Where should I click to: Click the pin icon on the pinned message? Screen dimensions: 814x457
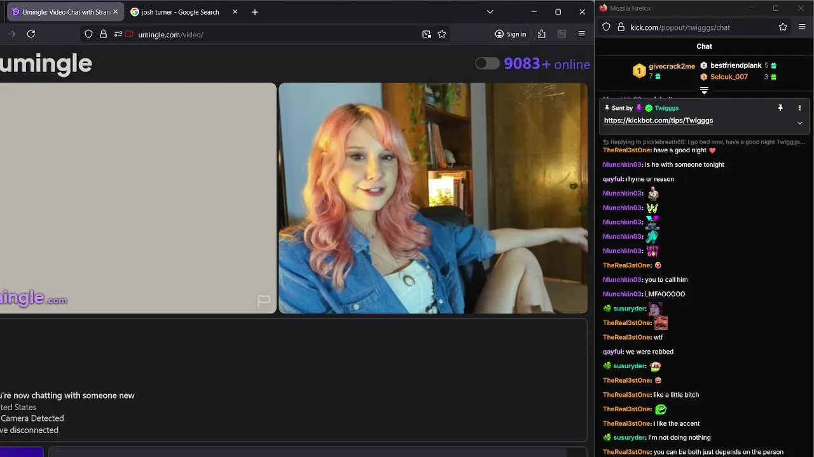(780, 108)
